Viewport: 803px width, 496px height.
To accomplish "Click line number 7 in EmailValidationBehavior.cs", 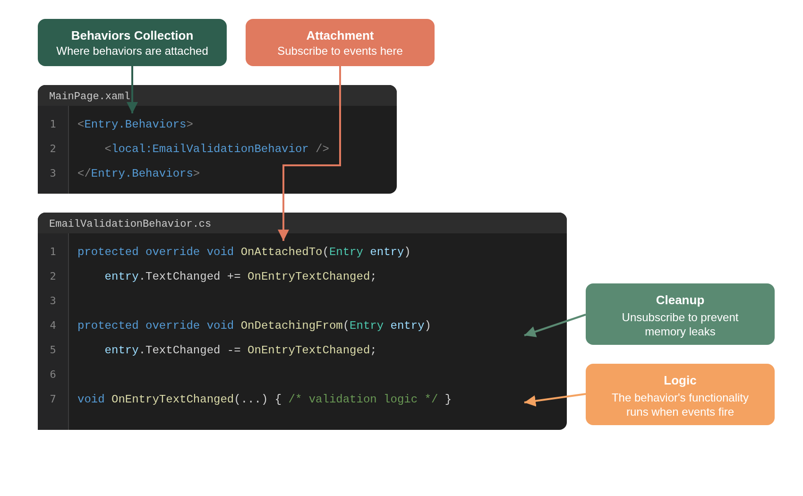I will pyautogui.click(x=53, y=399).
